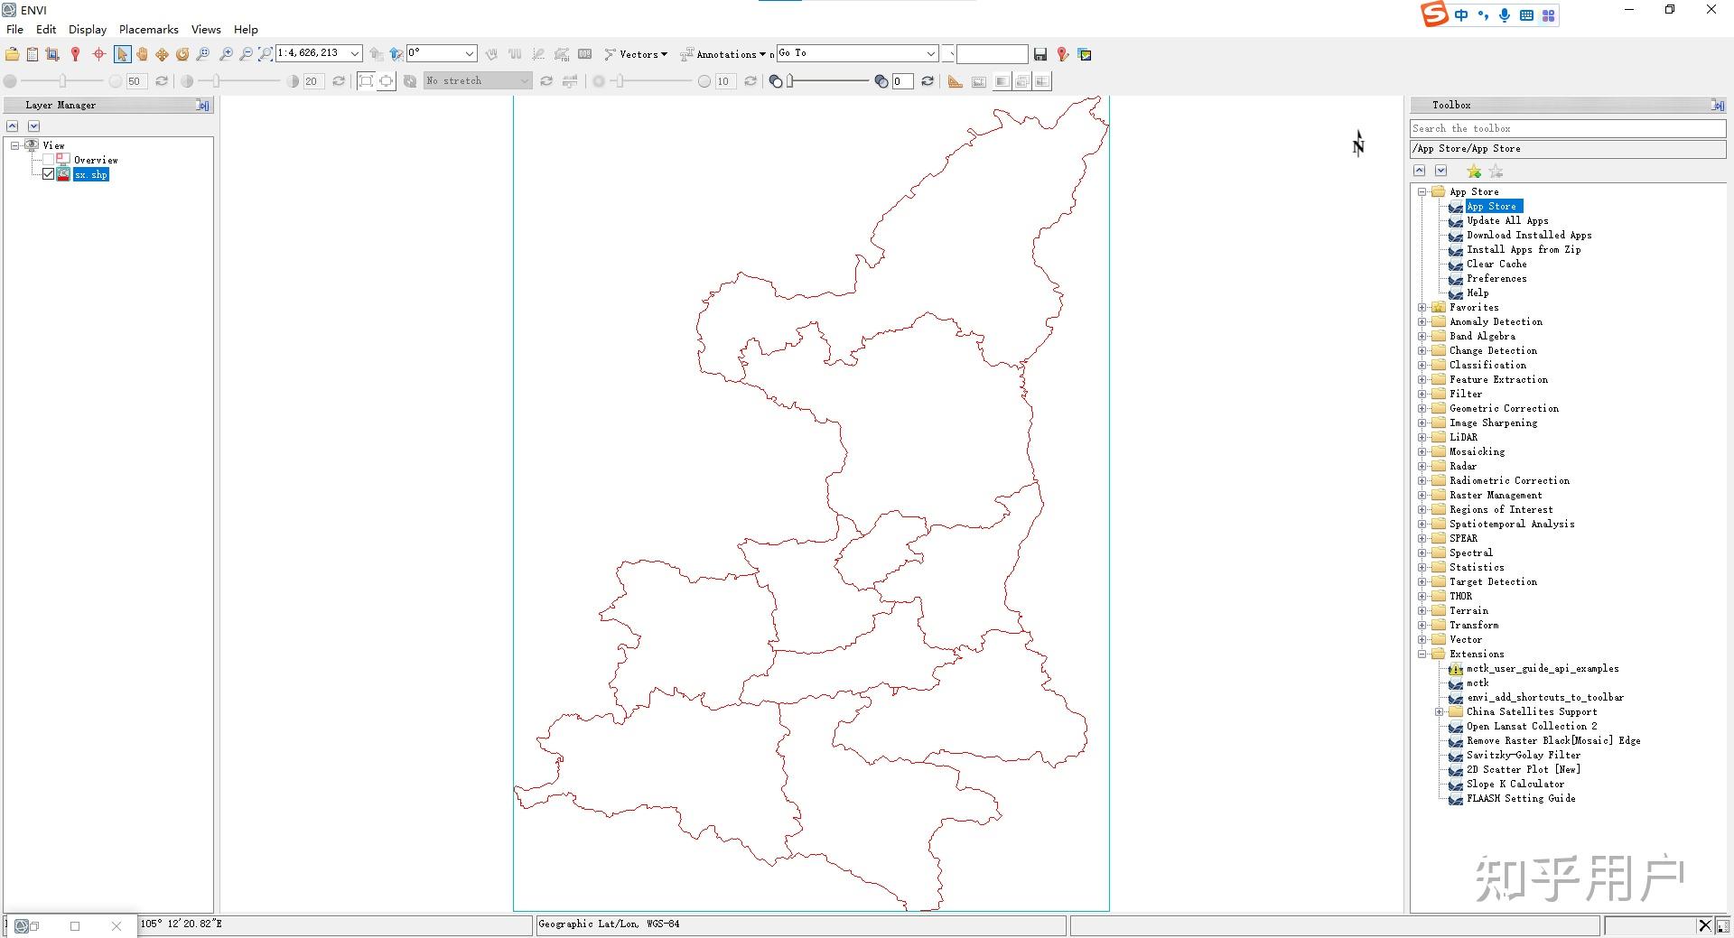Click the transparency value field showing 0
This screenshot has width=1734, height=938.
[902, 81]
